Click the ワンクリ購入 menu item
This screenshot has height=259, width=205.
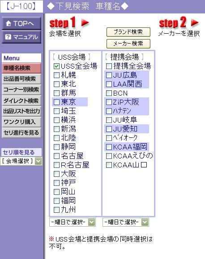[21, 122]
